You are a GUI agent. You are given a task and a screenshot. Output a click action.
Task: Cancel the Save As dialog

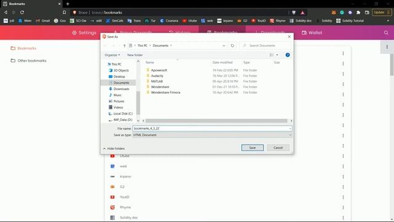278,148
